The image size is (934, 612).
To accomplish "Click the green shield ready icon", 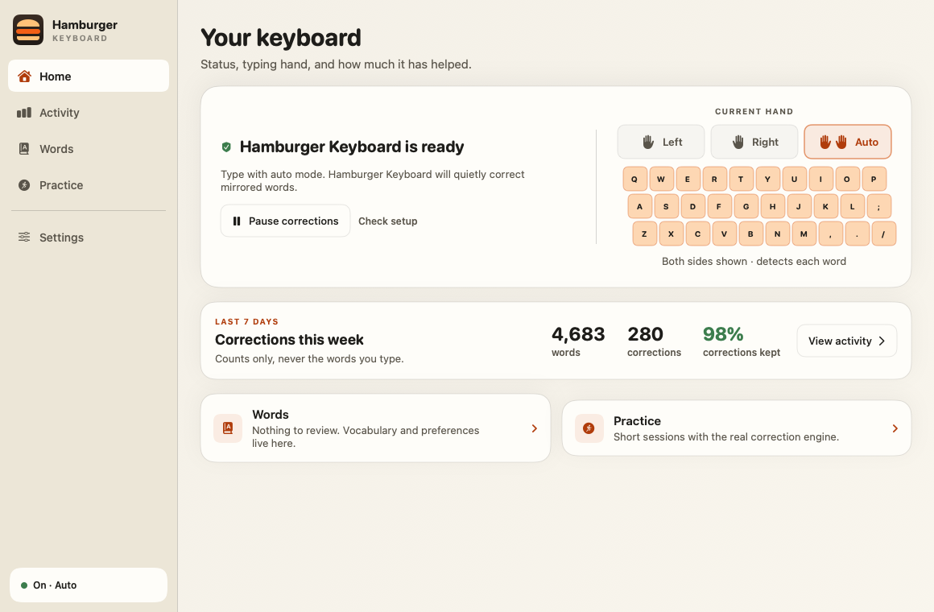I will [x=226, y=147].
